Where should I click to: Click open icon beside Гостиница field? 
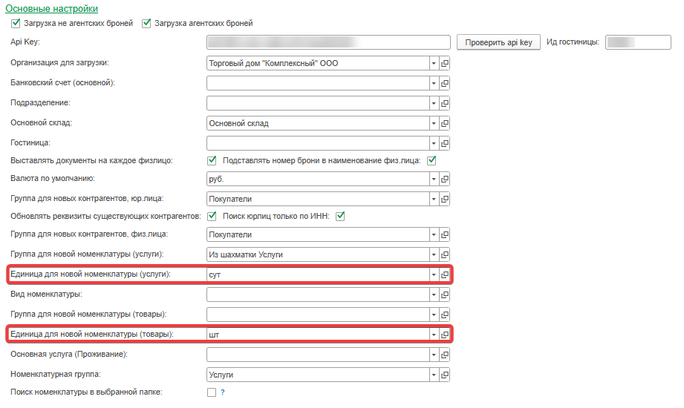coord(446,142)
